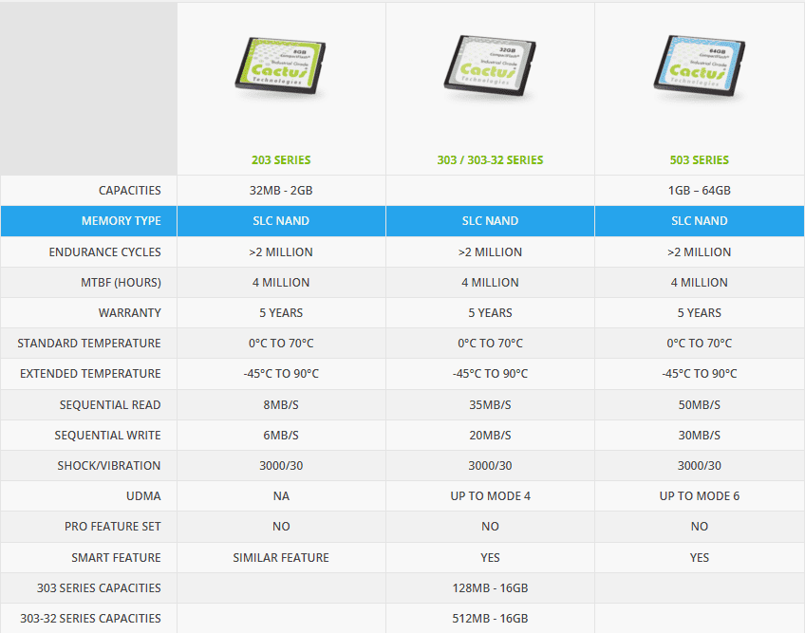Select NO for Pro Feature in 503 column

coord(700,526)
